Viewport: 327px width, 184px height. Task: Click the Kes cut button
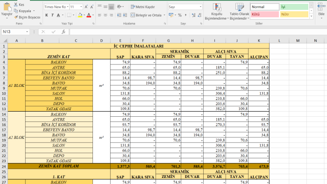(19, 5)
